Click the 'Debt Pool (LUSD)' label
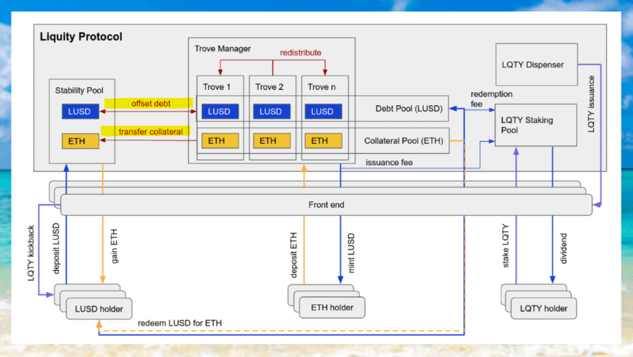 pyautogui.click(x=409, y=109)
